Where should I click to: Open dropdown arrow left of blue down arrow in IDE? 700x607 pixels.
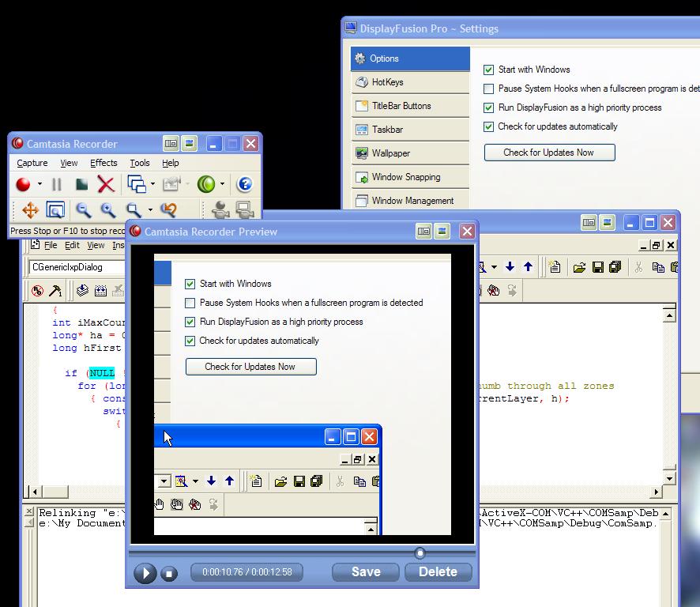pyautogui.click(x=495, y=267)
